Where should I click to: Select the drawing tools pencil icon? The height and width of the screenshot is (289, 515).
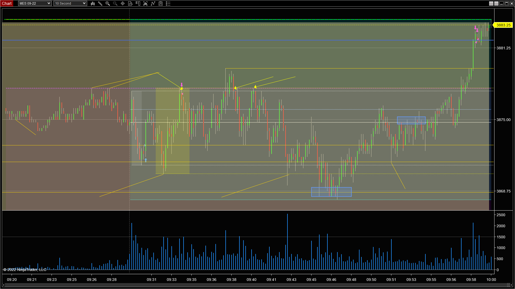100,4
